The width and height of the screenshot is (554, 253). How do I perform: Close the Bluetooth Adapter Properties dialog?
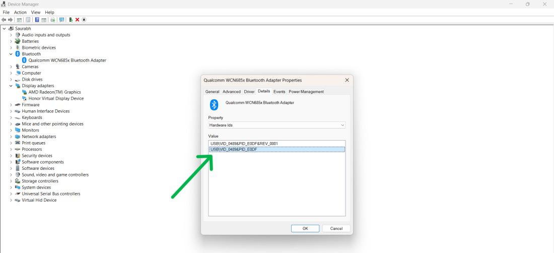347,80
